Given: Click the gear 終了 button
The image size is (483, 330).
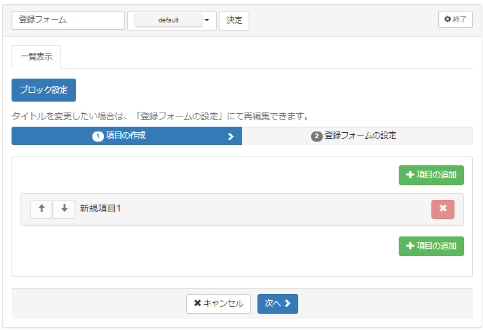Looking at the screenshot, I should click(455, 20).
